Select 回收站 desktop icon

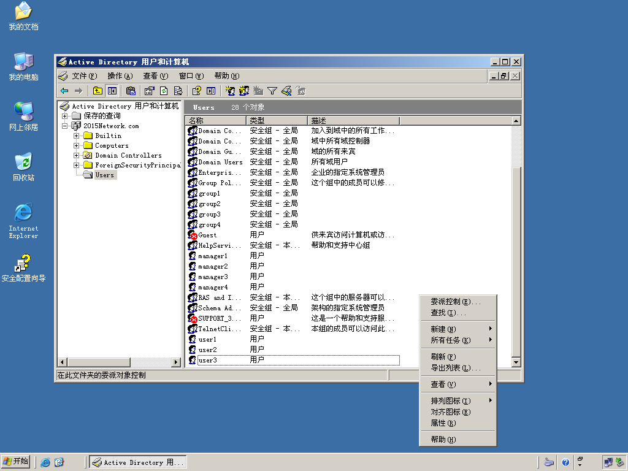tap(24, 167)
